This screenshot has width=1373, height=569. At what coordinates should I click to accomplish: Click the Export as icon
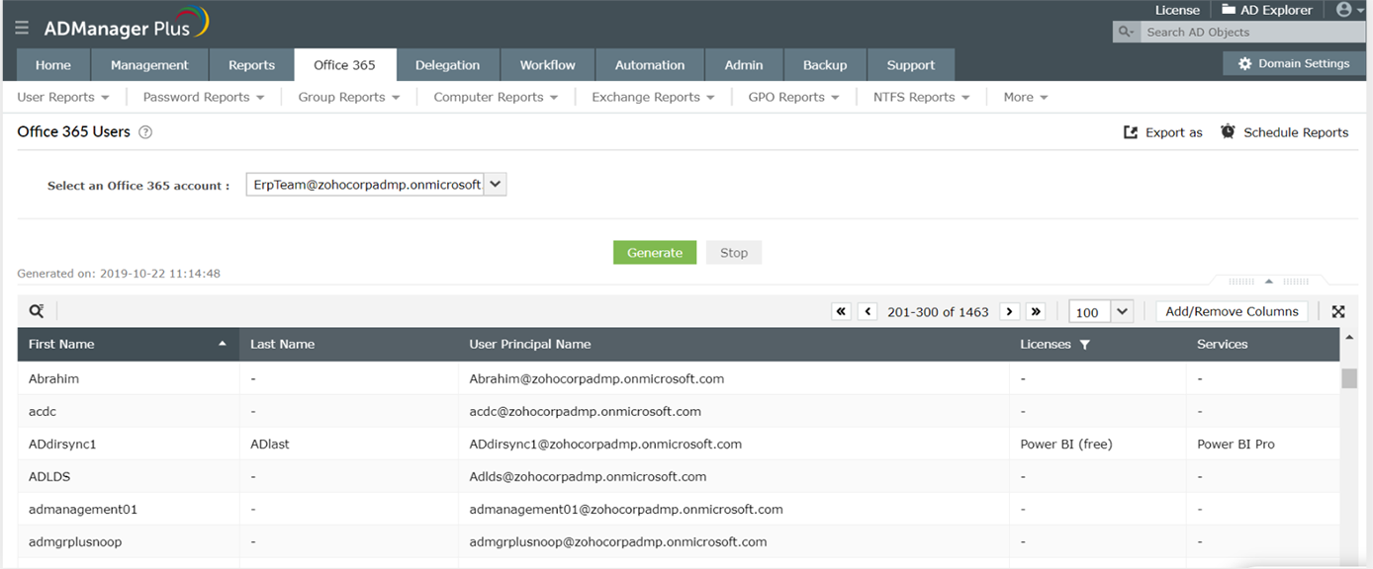click(1129, 131)
